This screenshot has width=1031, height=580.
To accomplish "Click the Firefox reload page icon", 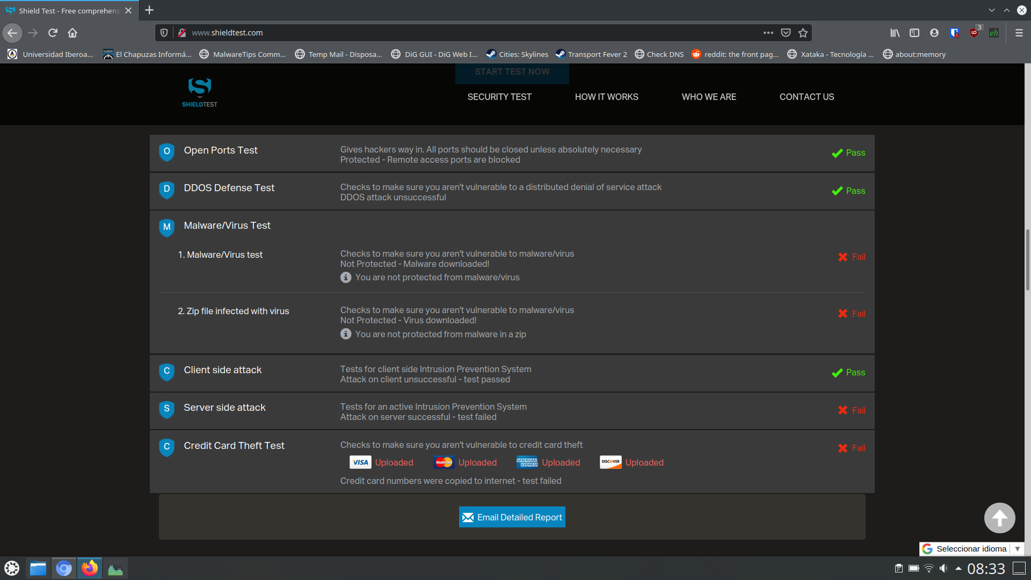I will [x=53, y=33].
